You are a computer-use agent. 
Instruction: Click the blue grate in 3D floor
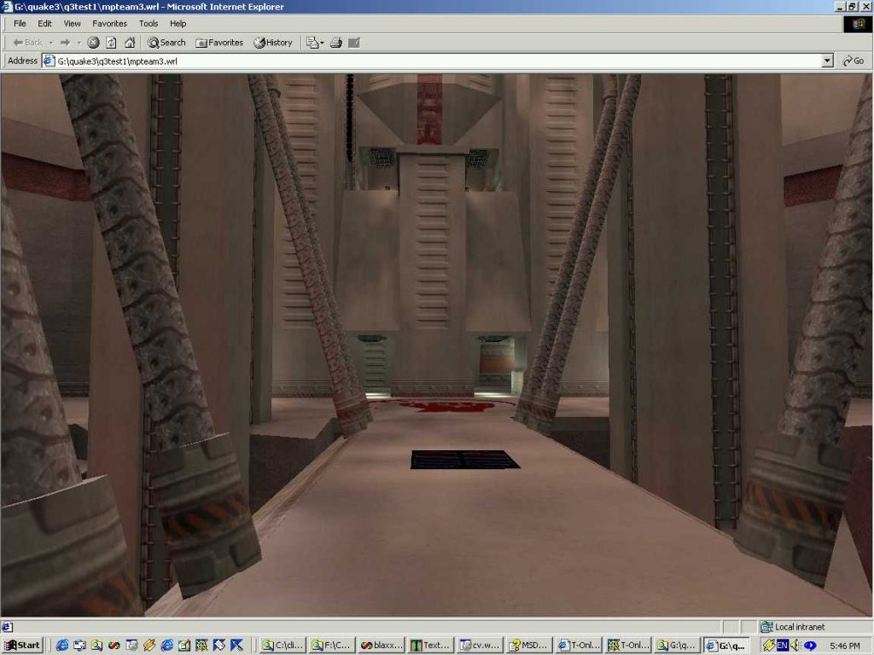465,460
